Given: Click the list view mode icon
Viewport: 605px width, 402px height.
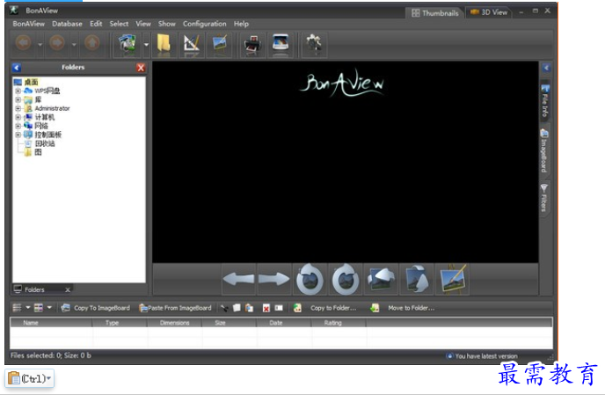Looking at the screenshot, I should pos(17,308).
